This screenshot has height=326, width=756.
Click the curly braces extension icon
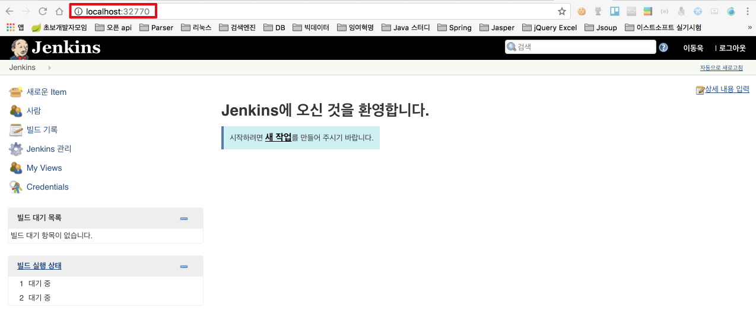tap(665, 11)
